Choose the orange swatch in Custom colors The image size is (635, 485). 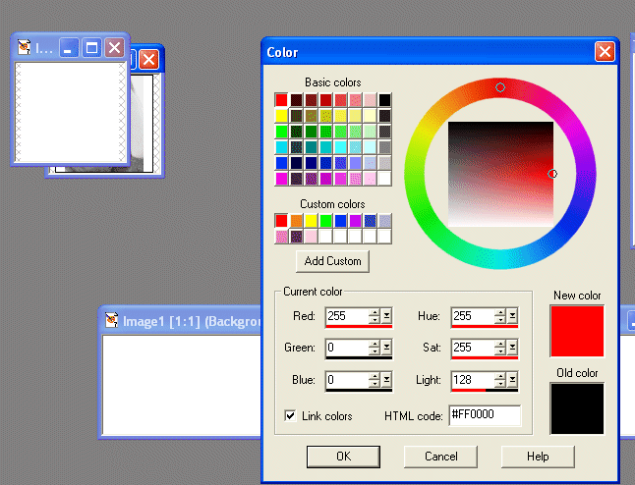pos(296,221)
